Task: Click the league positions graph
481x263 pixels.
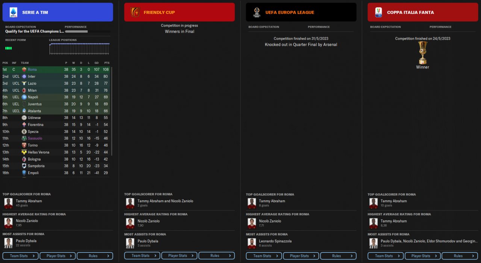Action: pos(80,49)
